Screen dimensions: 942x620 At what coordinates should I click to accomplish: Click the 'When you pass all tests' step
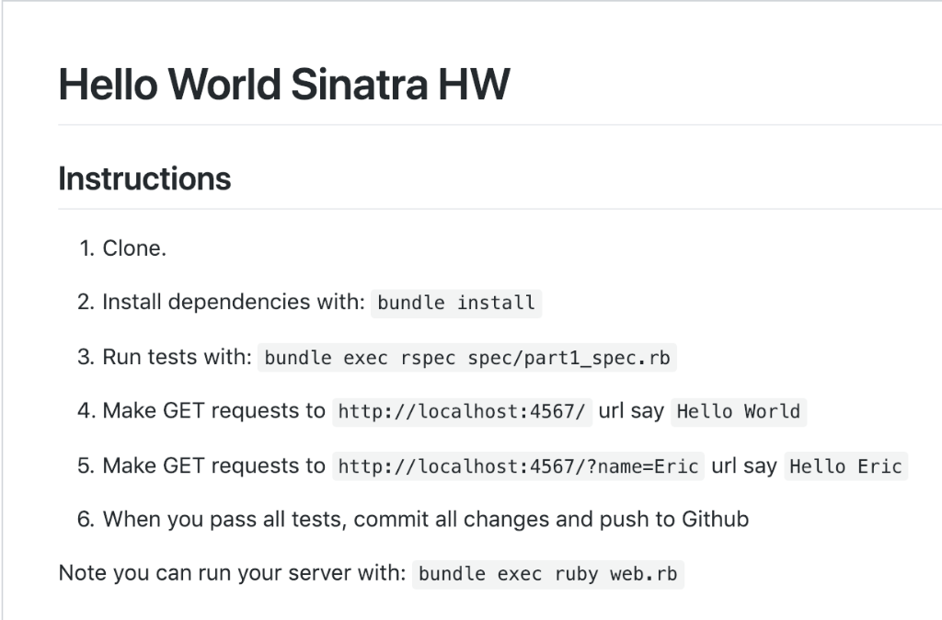click(x=426, y=519)
